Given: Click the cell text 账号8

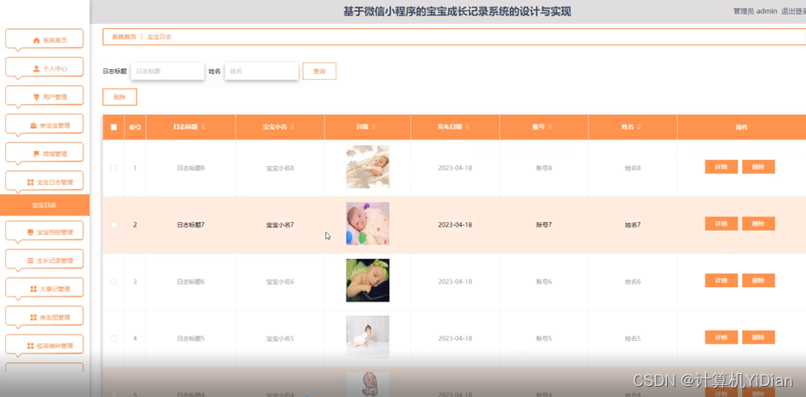Looking at the screenshot, I should (544, 168).
